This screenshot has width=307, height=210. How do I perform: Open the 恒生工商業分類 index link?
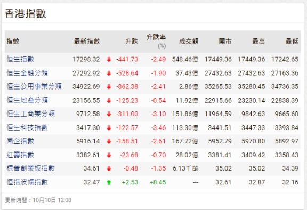tap(30, 114)
